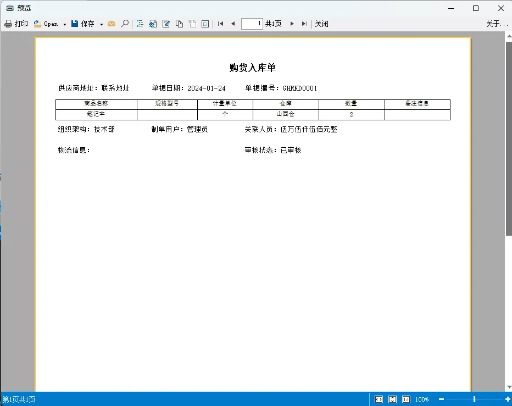Click the 审核状态: 已审核 text
The image size is (512, 406).
click(273, 150)
